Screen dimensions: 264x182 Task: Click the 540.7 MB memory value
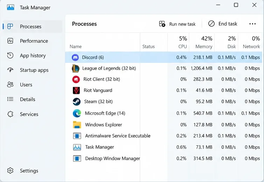coord(203,113)
